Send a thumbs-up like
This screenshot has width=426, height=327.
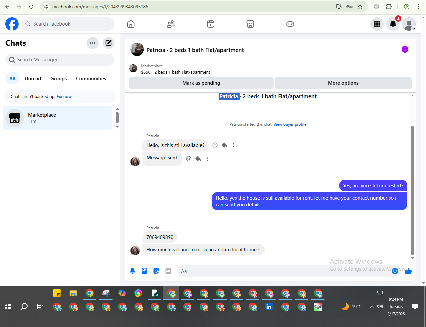408,271
